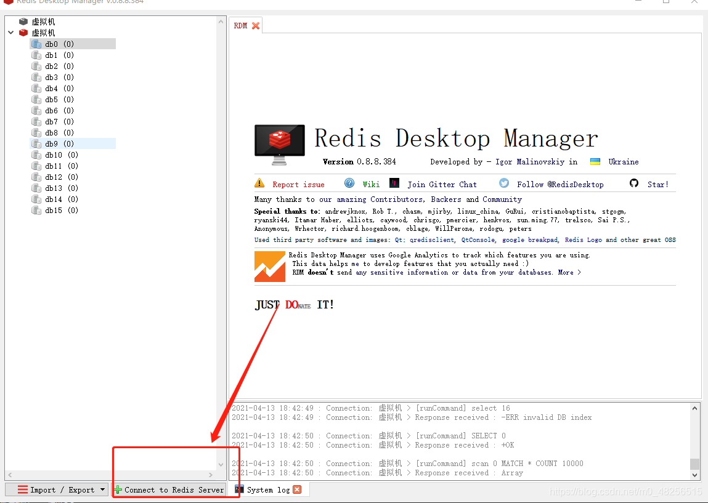Collapse the connected 虚拟机 server tree

(x=11, y=33)
